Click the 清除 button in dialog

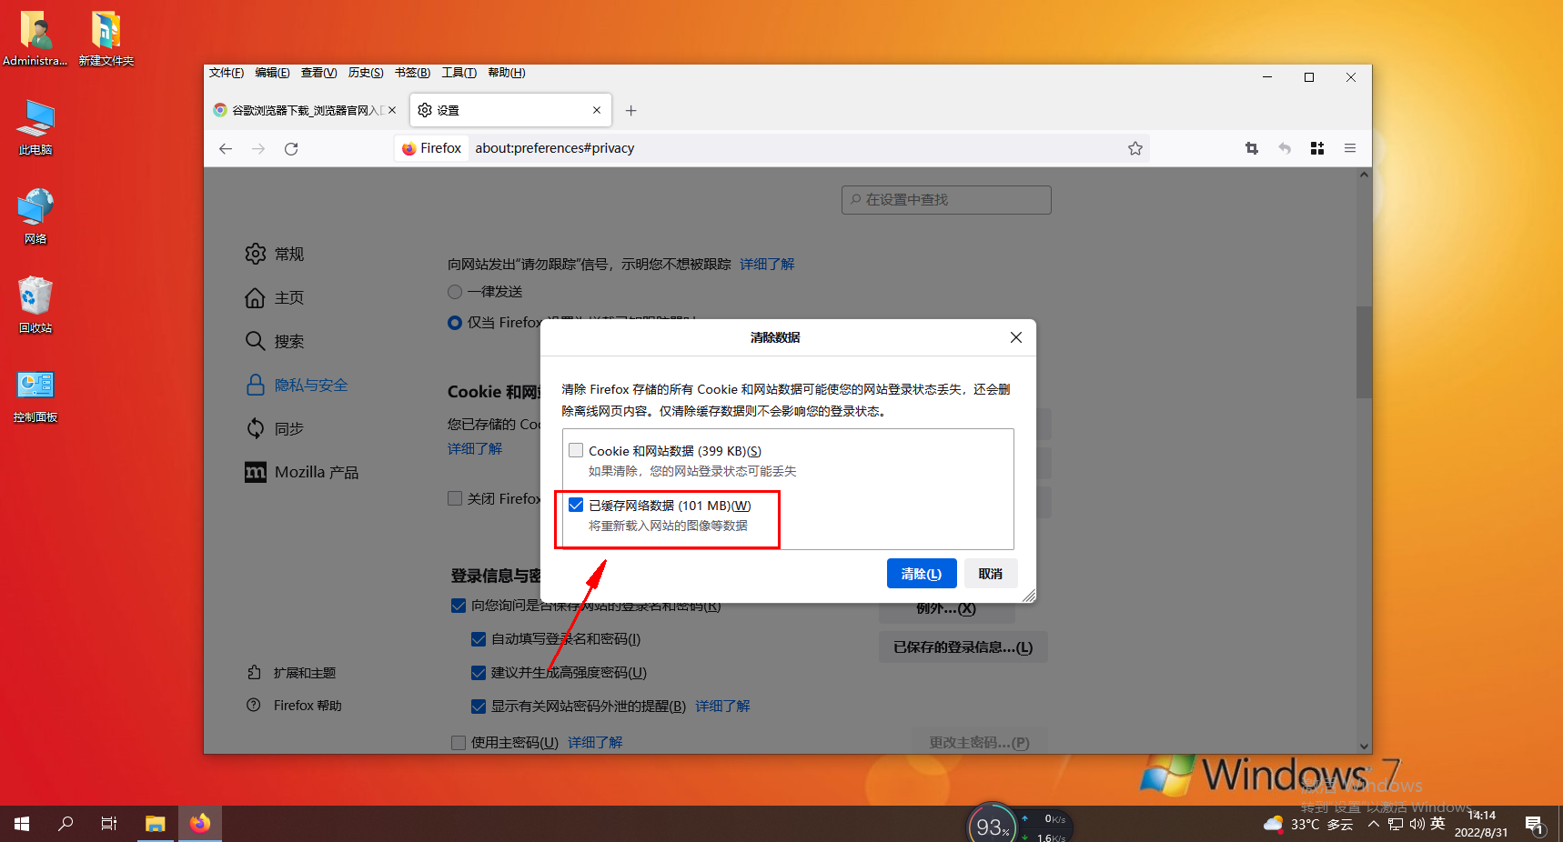coord(922,574)
